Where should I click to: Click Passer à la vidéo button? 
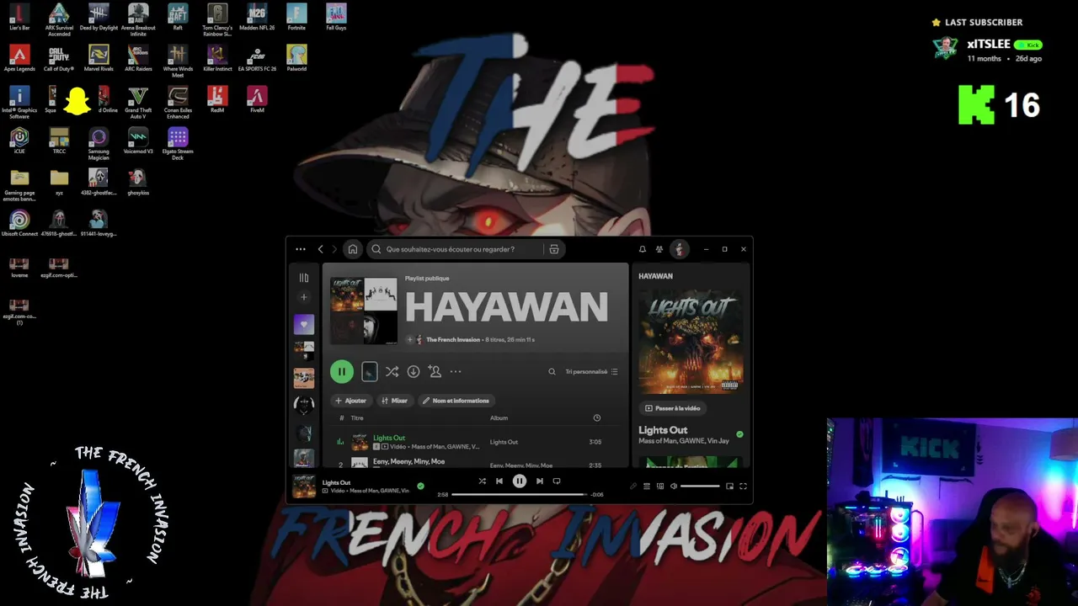[673, 408]
